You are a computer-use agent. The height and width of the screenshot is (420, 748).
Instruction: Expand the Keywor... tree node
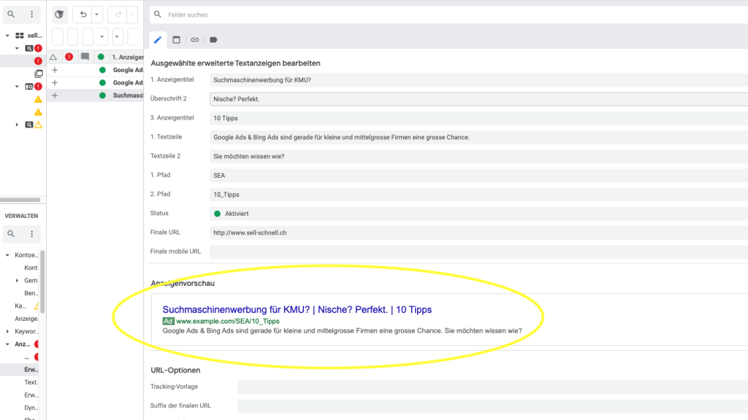click(7, 332)
